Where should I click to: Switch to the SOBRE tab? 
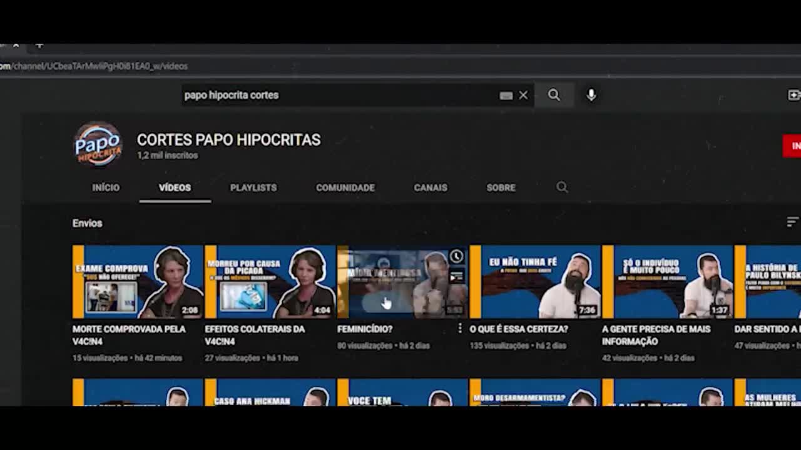(x=501, y=187)
